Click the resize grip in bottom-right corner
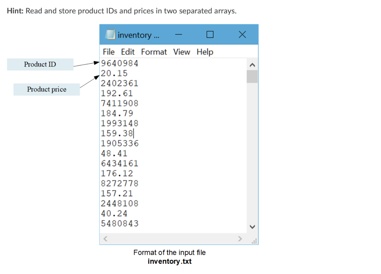This screenshot has width=381, height=274. (254, 241)
